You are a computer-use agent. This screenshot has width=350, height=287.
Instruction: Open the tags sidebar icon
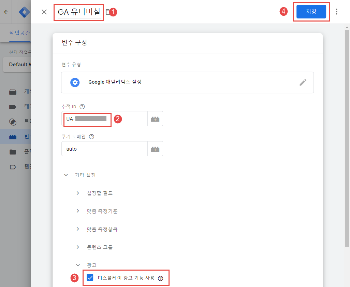click(13, 107)
